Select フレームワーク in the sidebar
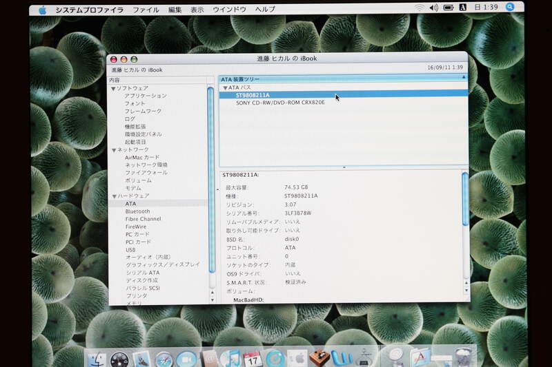Viewport: 552px width, 367px height. 143,111
